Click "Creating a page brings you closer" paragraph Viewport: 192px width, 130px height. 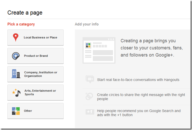point(151,48)
